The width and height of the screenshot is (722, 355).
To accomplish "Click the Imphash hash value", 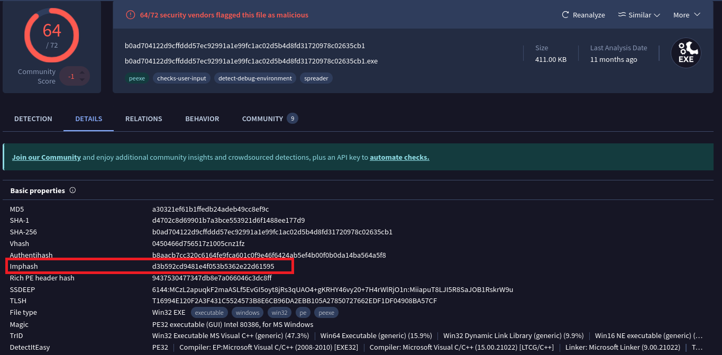I will click(213, 266).
